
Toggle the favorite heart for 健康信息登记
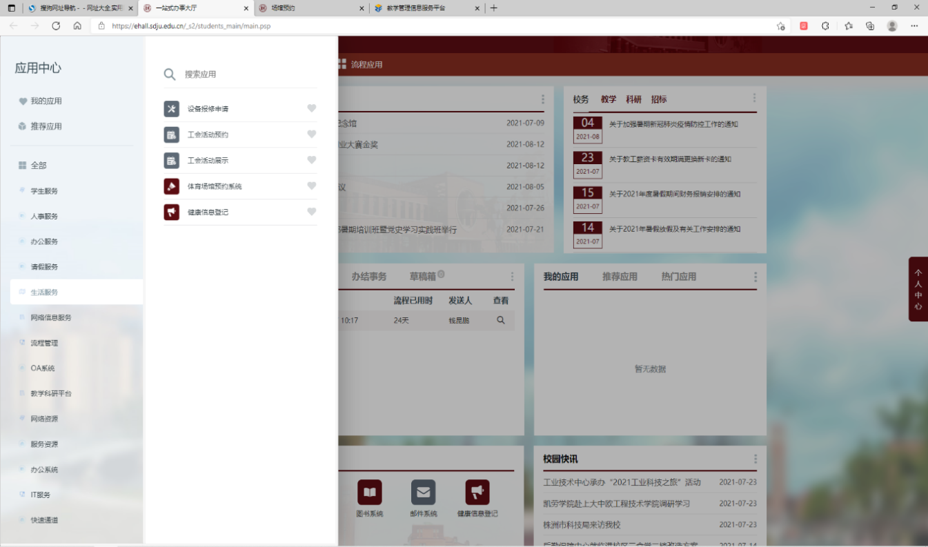pyautogui.click(x=311, y=212)
